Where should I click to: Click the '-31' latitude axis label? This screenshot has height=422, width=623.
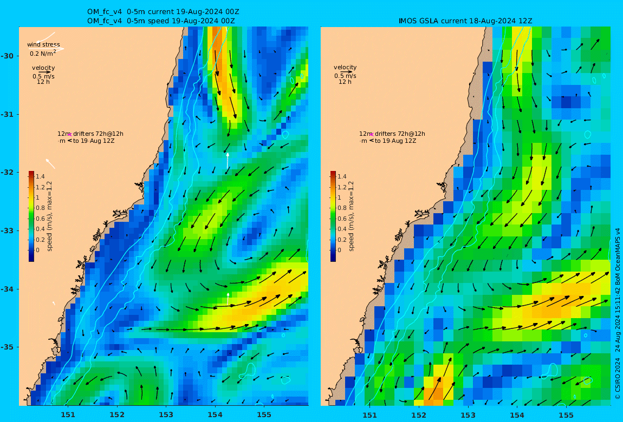coord(7,114)
